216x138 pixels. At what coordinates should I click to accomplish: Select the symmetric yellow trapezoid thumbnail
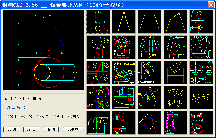point(150,22)
